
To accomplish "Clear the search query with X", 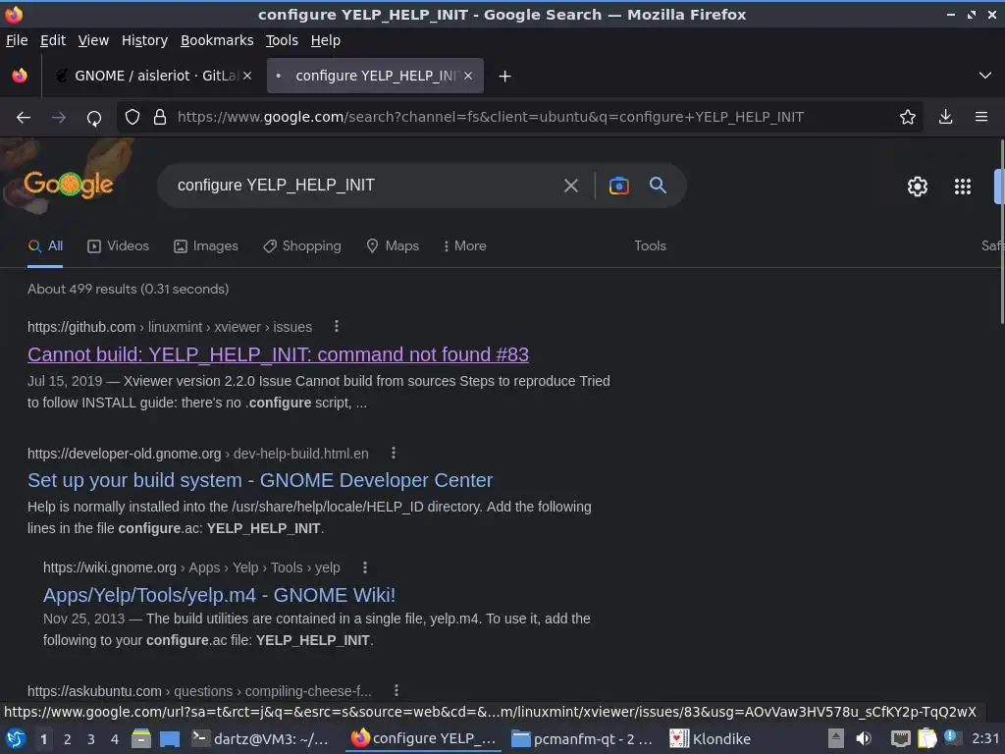I will pyautogui.click(x=571, y=186).
